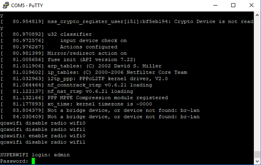261x165 pixels.
Task: Open the PuTTY system menu icon
Action: [x=6, y=5]
